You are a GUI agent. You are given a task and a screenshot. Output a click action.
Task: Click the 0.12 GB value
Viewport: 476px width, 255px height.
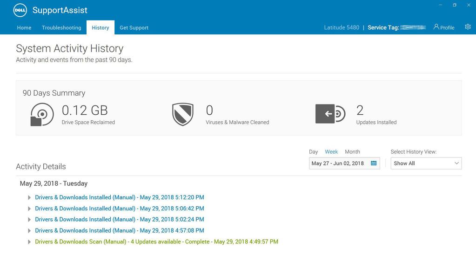(85, 111)
